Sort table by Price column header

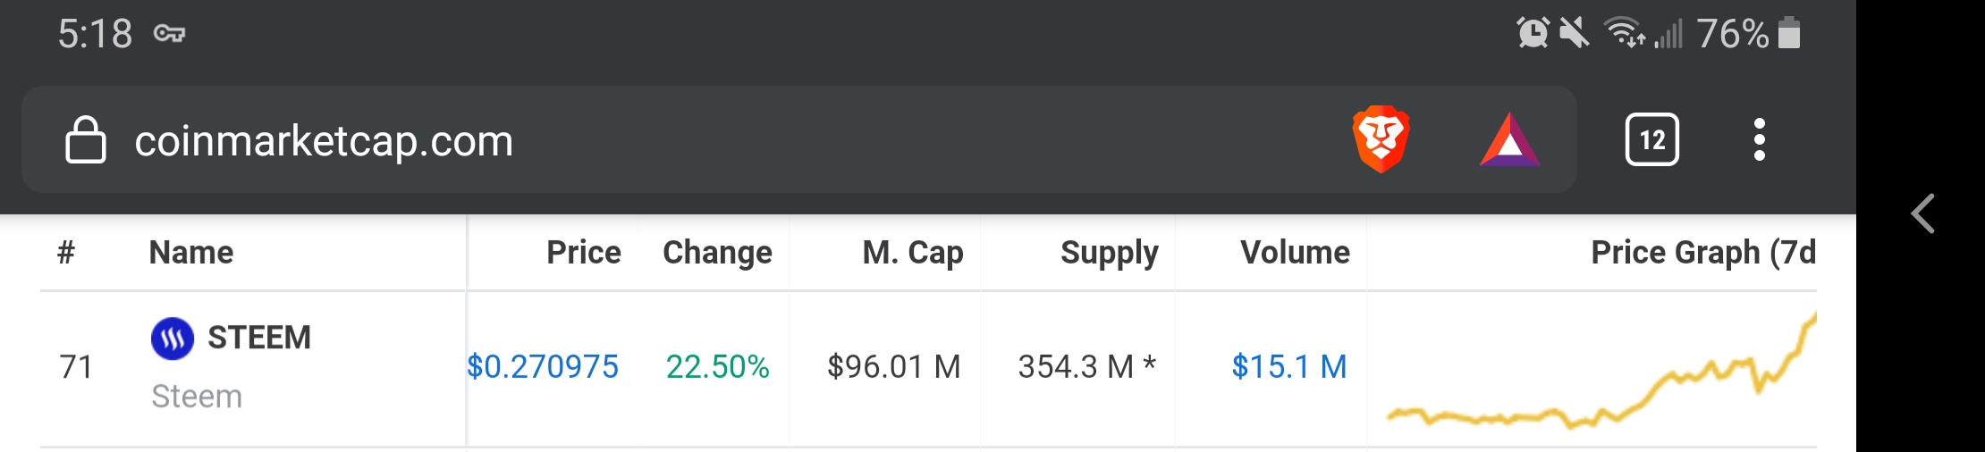[583, 253]
